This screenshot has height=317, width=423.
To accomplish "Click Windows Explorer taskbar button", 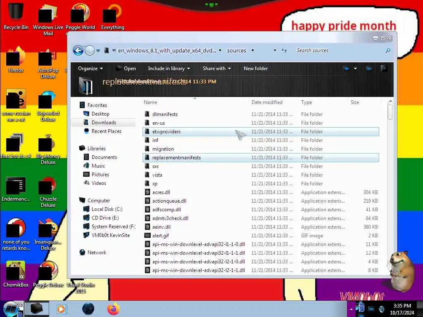I will [37, 309].
